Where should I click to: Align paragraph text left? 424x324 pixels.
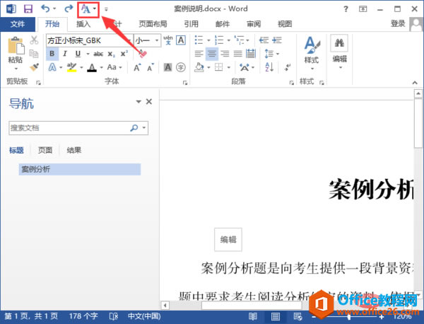tap(199, 54)
